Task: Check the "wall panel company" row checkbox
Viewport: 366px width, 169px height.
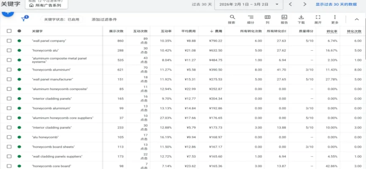Action: [9, 41]
